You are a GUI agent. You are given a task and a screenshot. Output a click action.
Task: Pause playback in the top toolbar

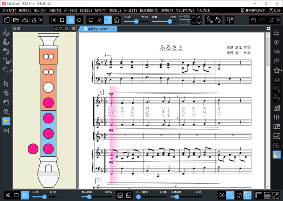(71, 20)
